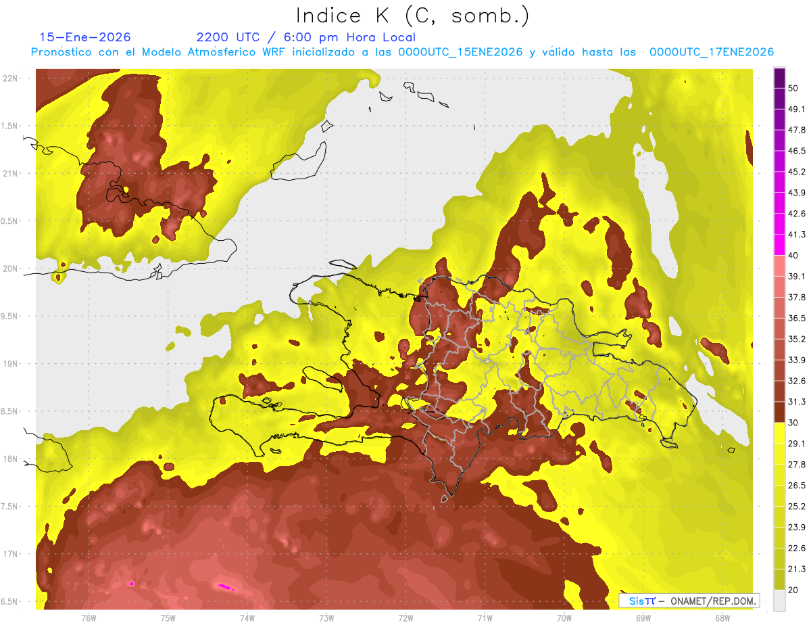
Task: Click the latitude axis label "22N"
Action: pyautogui.click(x=10, y=78)
